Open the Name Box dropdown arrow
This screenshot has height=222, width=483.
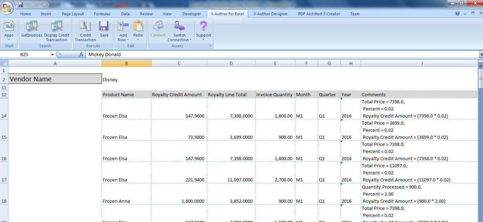pos(52,54)
